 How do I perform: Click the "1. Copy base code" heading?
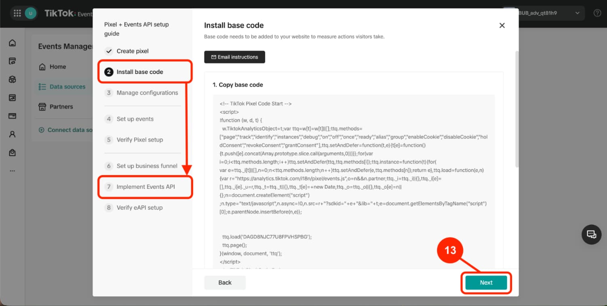(x=238, y=85)
